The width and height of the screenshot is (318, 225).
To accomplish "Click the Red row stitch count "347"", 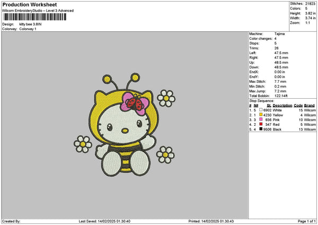I will [268, 125].
